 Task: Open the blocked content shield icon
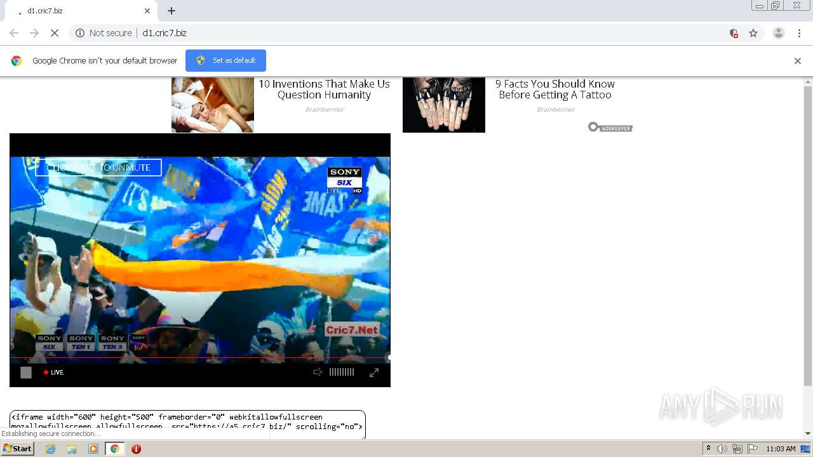734,33
